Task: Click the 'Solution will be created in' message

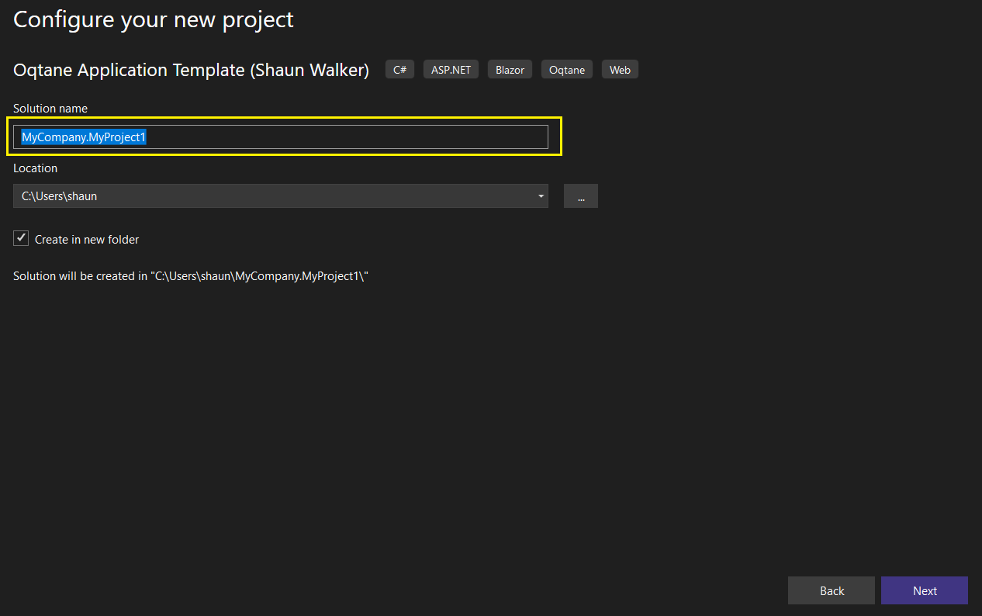Action: (190, 276)
